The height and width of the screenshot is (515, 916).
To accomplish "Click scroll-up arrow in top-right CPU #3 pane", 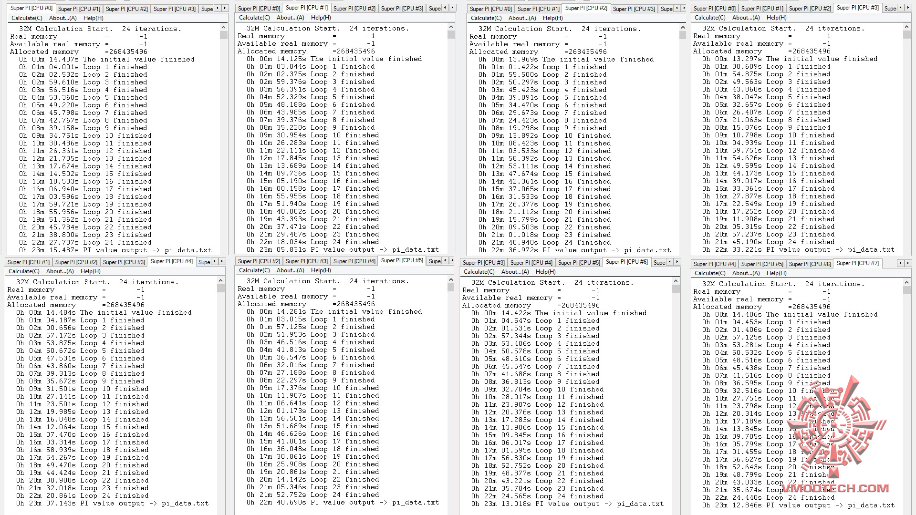I will click(906, 27).
